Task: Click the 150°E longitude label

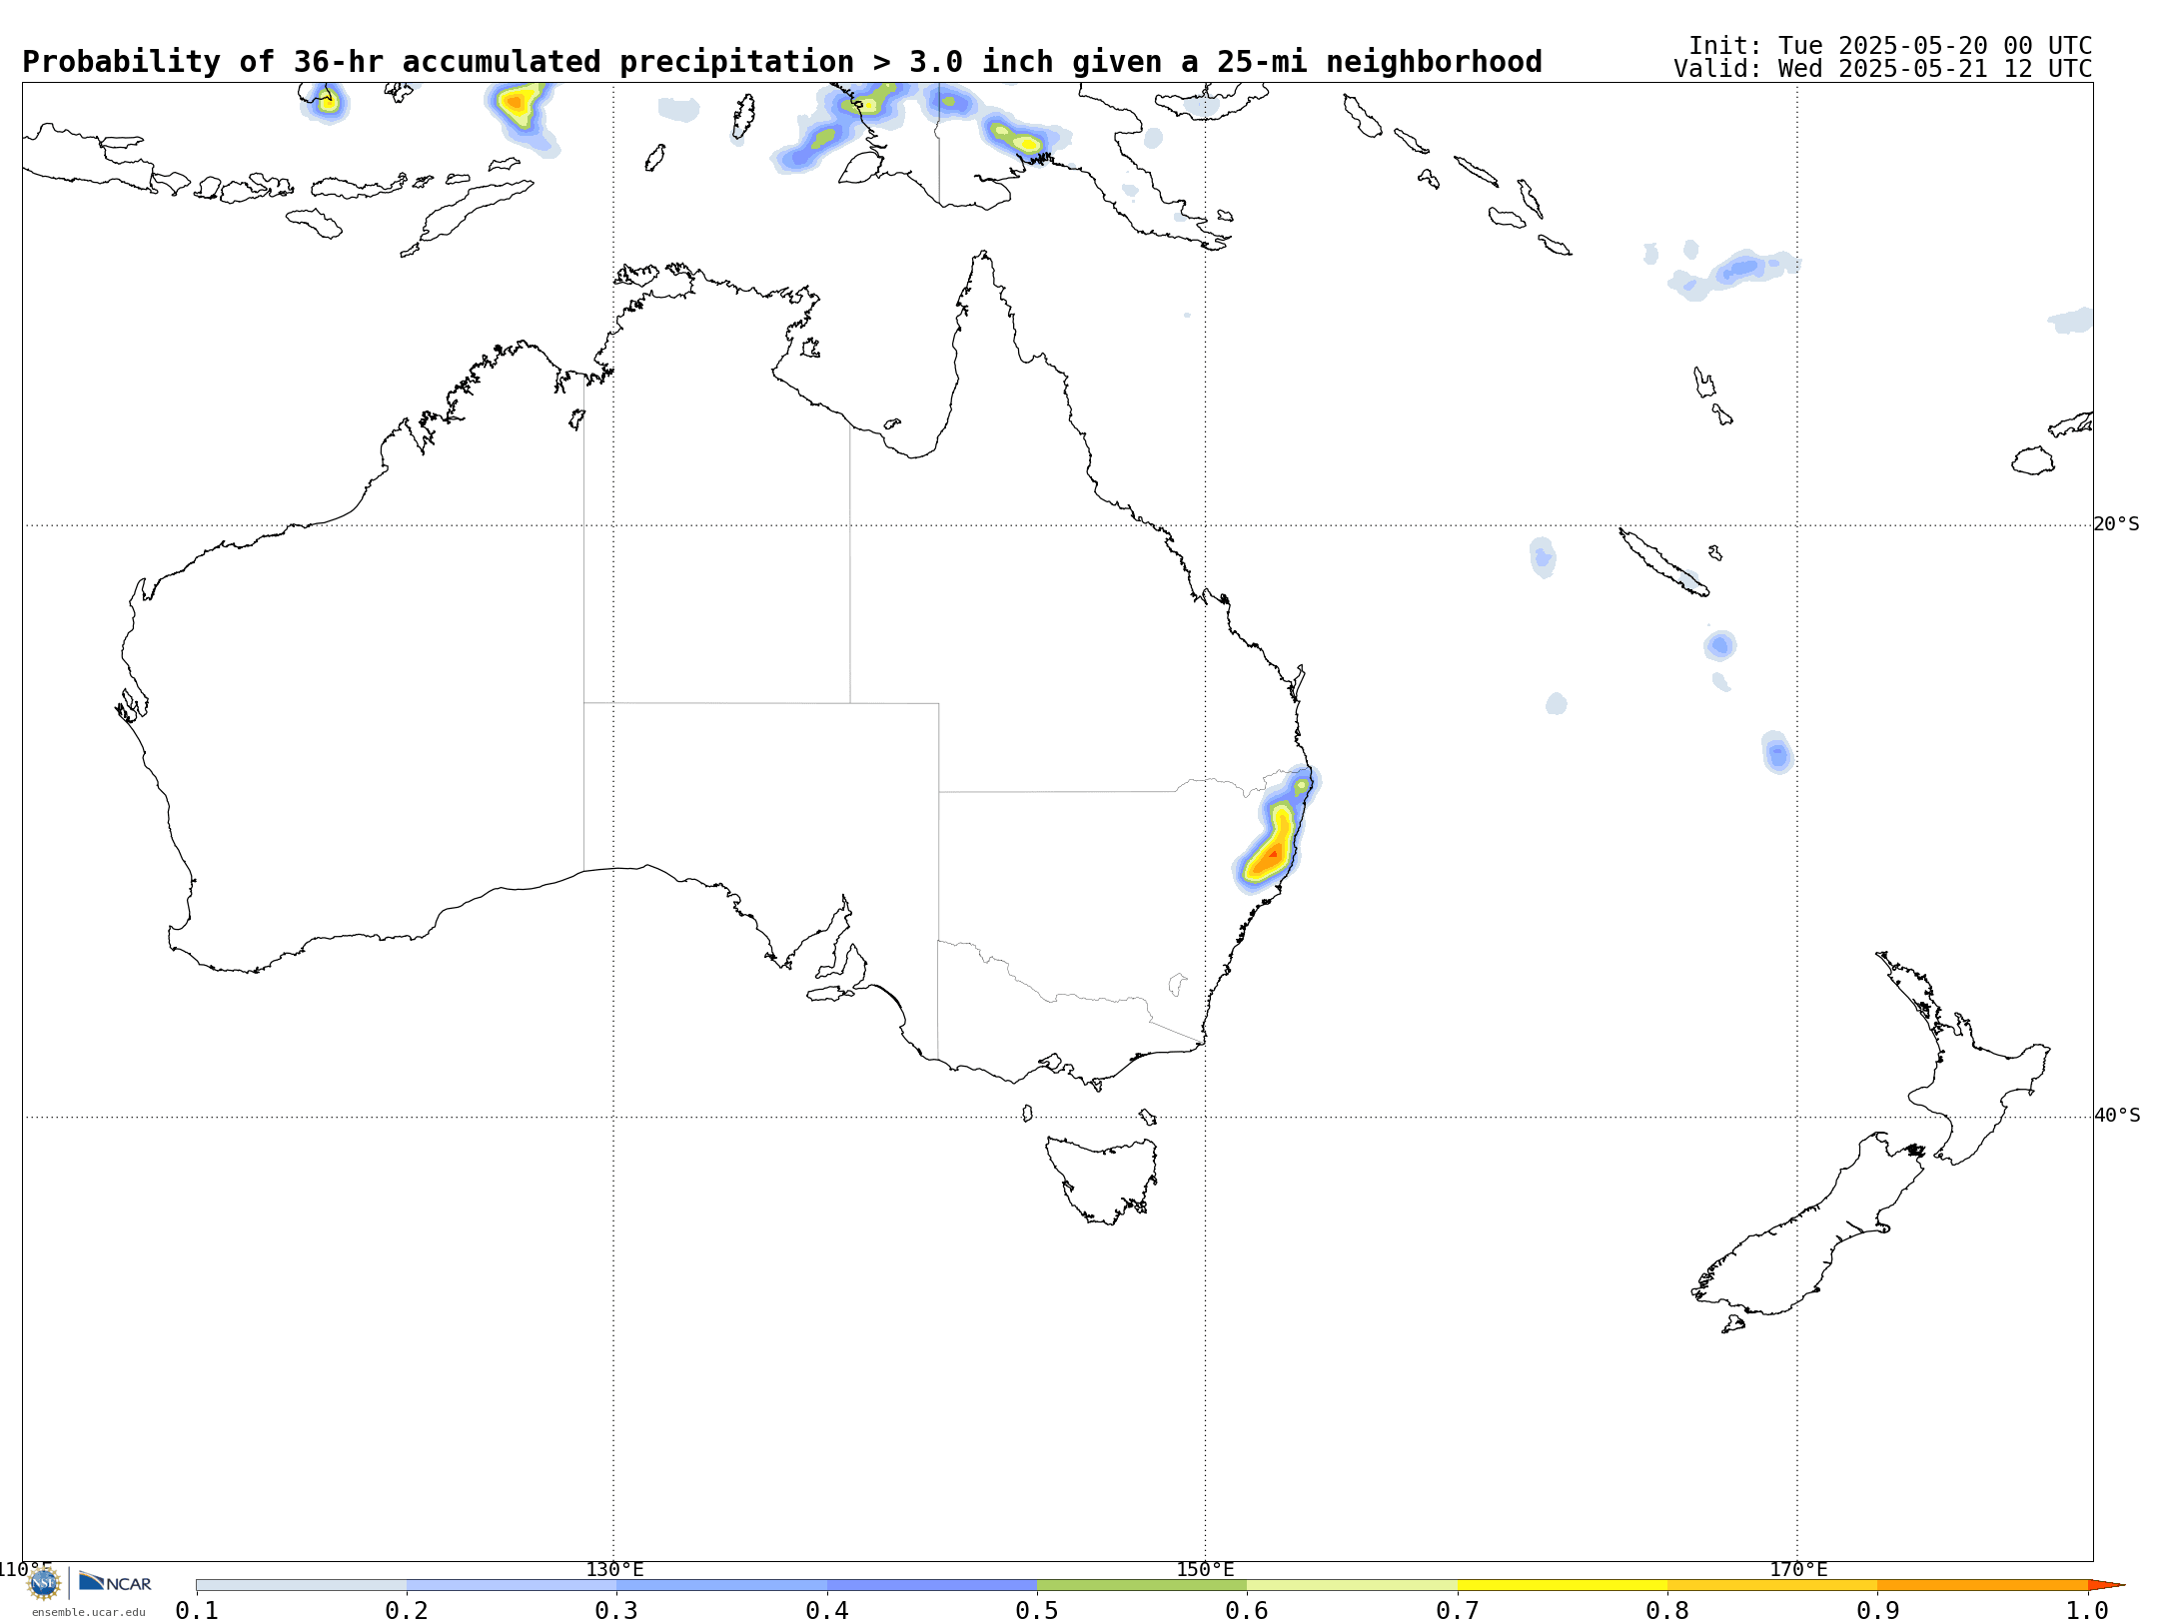Action: pos(1205,1569)
